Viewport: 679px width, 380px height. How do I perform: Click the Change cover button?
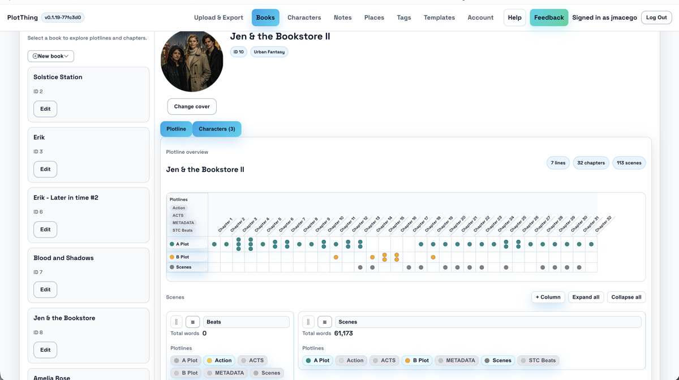pos(192,106)
